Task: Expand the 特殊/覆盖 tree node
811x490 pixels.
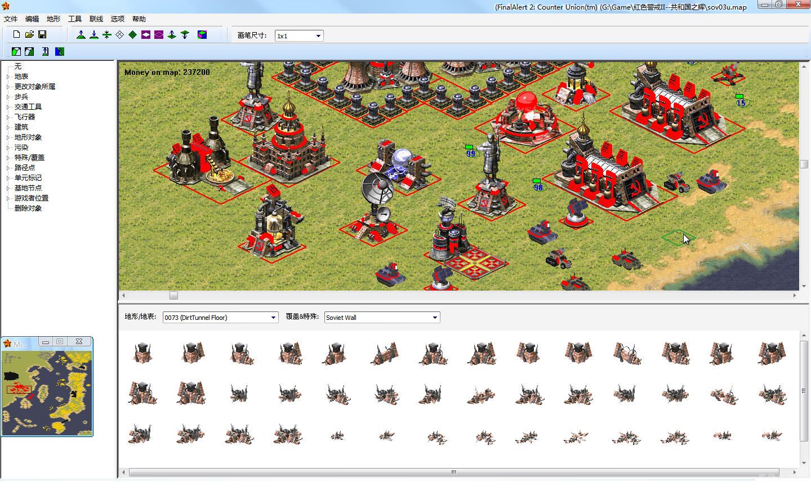Action: point(8,158)
